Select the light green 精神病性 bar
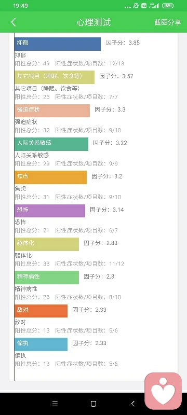This screenshot has width=187, height=415. click(x=47, y=278)
